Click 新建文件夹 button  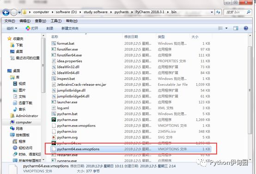click(70, 28)
